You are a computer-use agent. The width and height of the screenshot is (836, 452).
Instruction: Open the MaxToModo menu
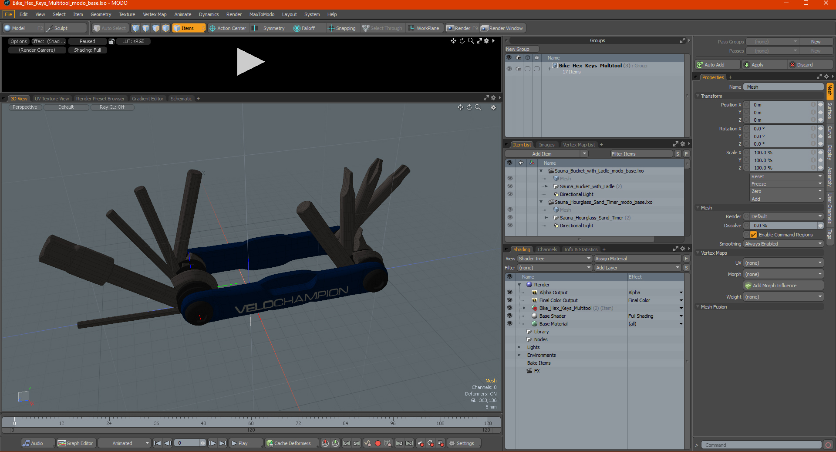coord(262,14)
